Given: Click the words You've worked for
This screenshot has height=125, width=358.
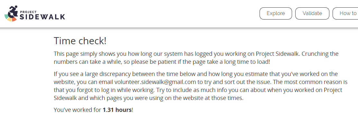Looking at the screenshot, I should coord(78,110).
